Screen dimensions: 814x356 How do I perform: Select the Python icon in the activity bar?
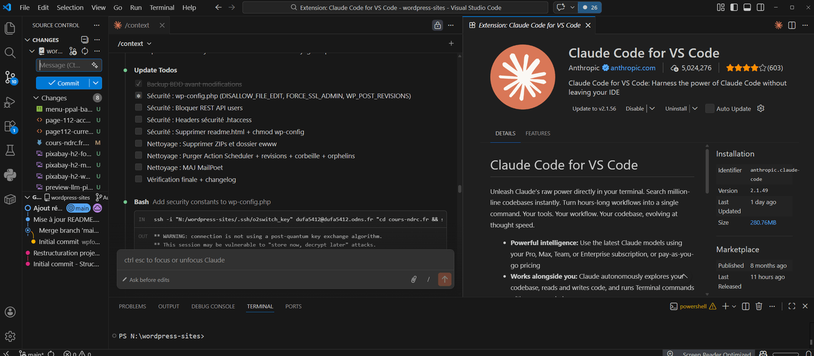[x=9, y=175]
